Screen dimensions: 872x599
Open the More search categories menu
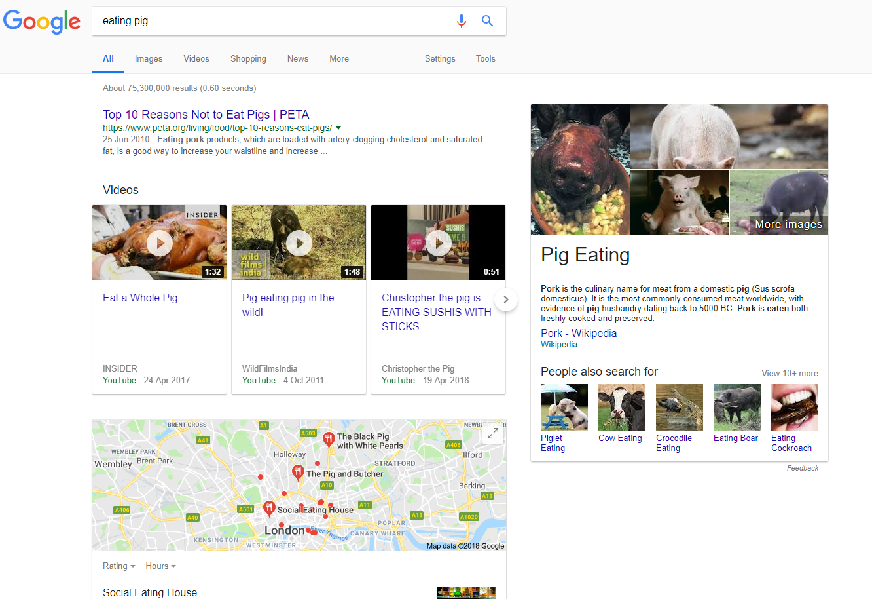coord(339,58)
